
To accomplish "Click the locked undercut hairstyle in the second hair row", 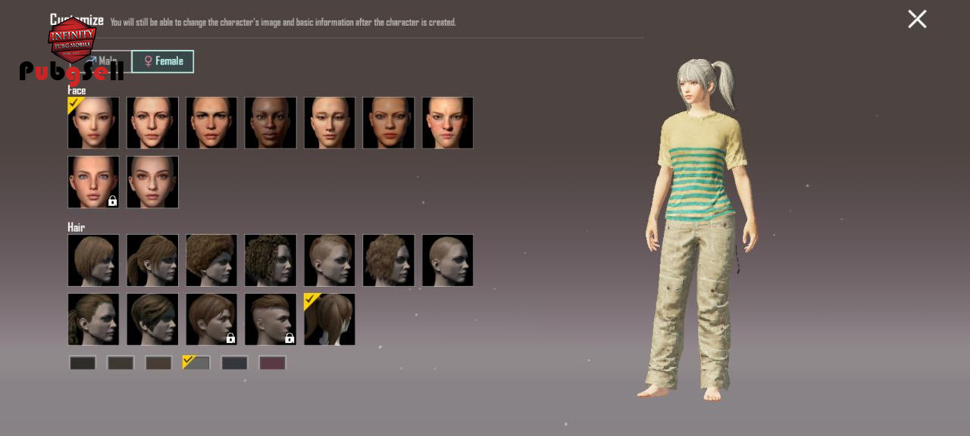I will (x=271, y=319).
